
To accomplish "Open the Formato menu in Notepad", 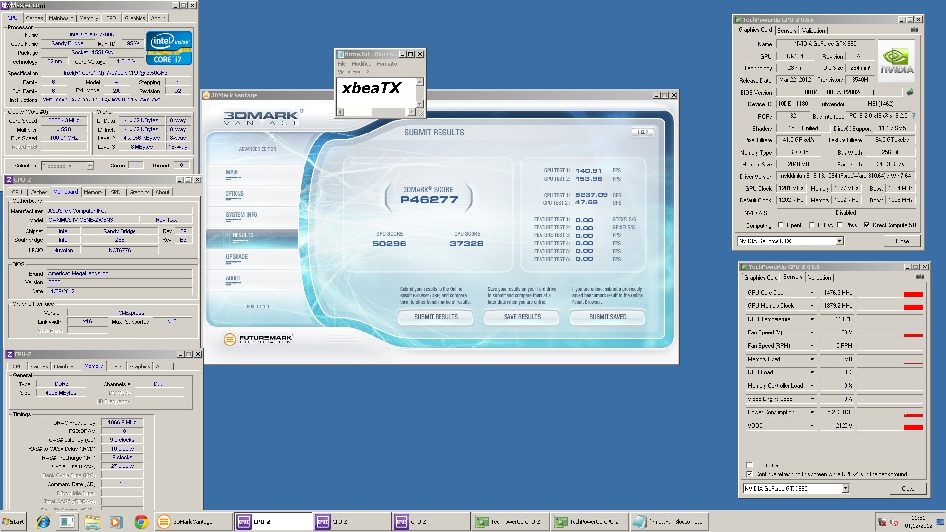I will pos(387,64).
